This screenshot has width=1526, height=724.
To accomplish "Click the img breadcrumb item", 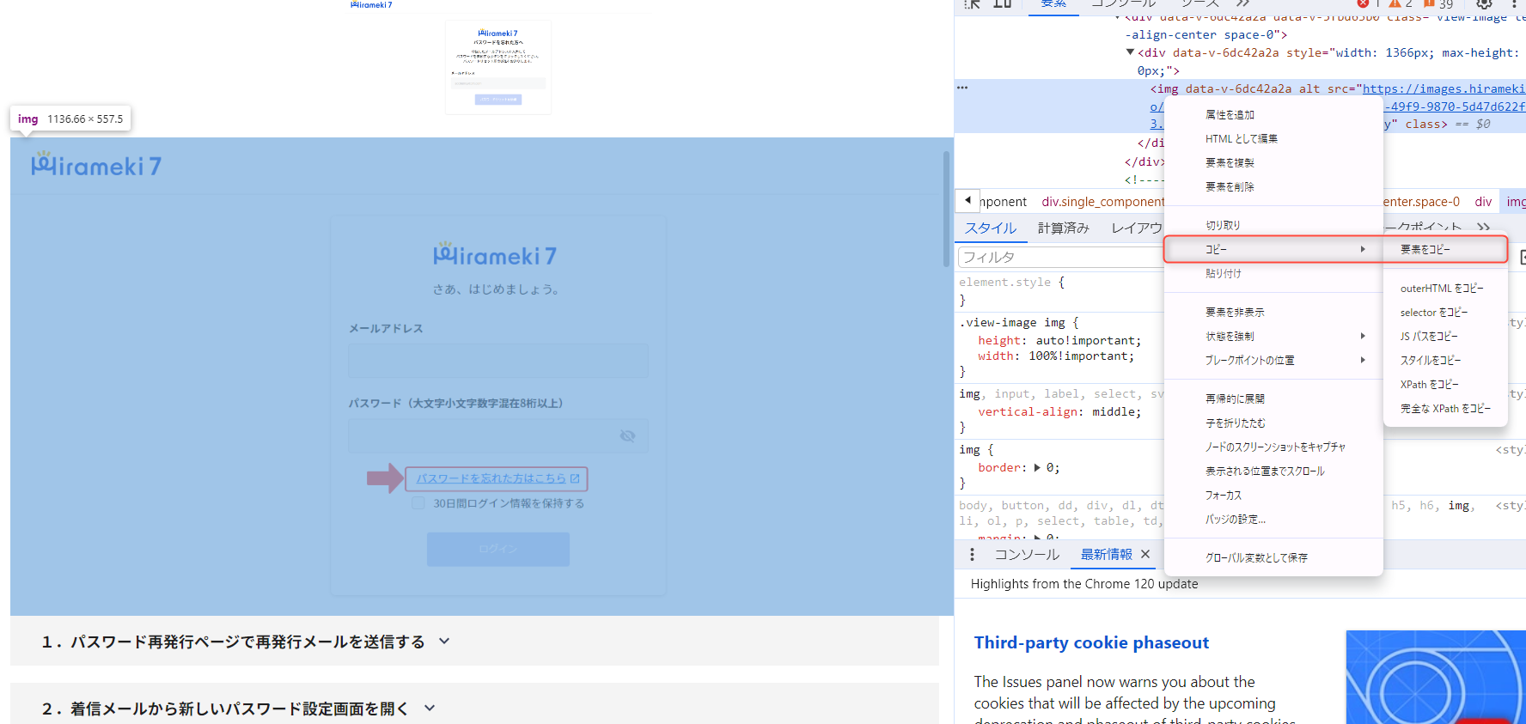I will [1515, 202].
